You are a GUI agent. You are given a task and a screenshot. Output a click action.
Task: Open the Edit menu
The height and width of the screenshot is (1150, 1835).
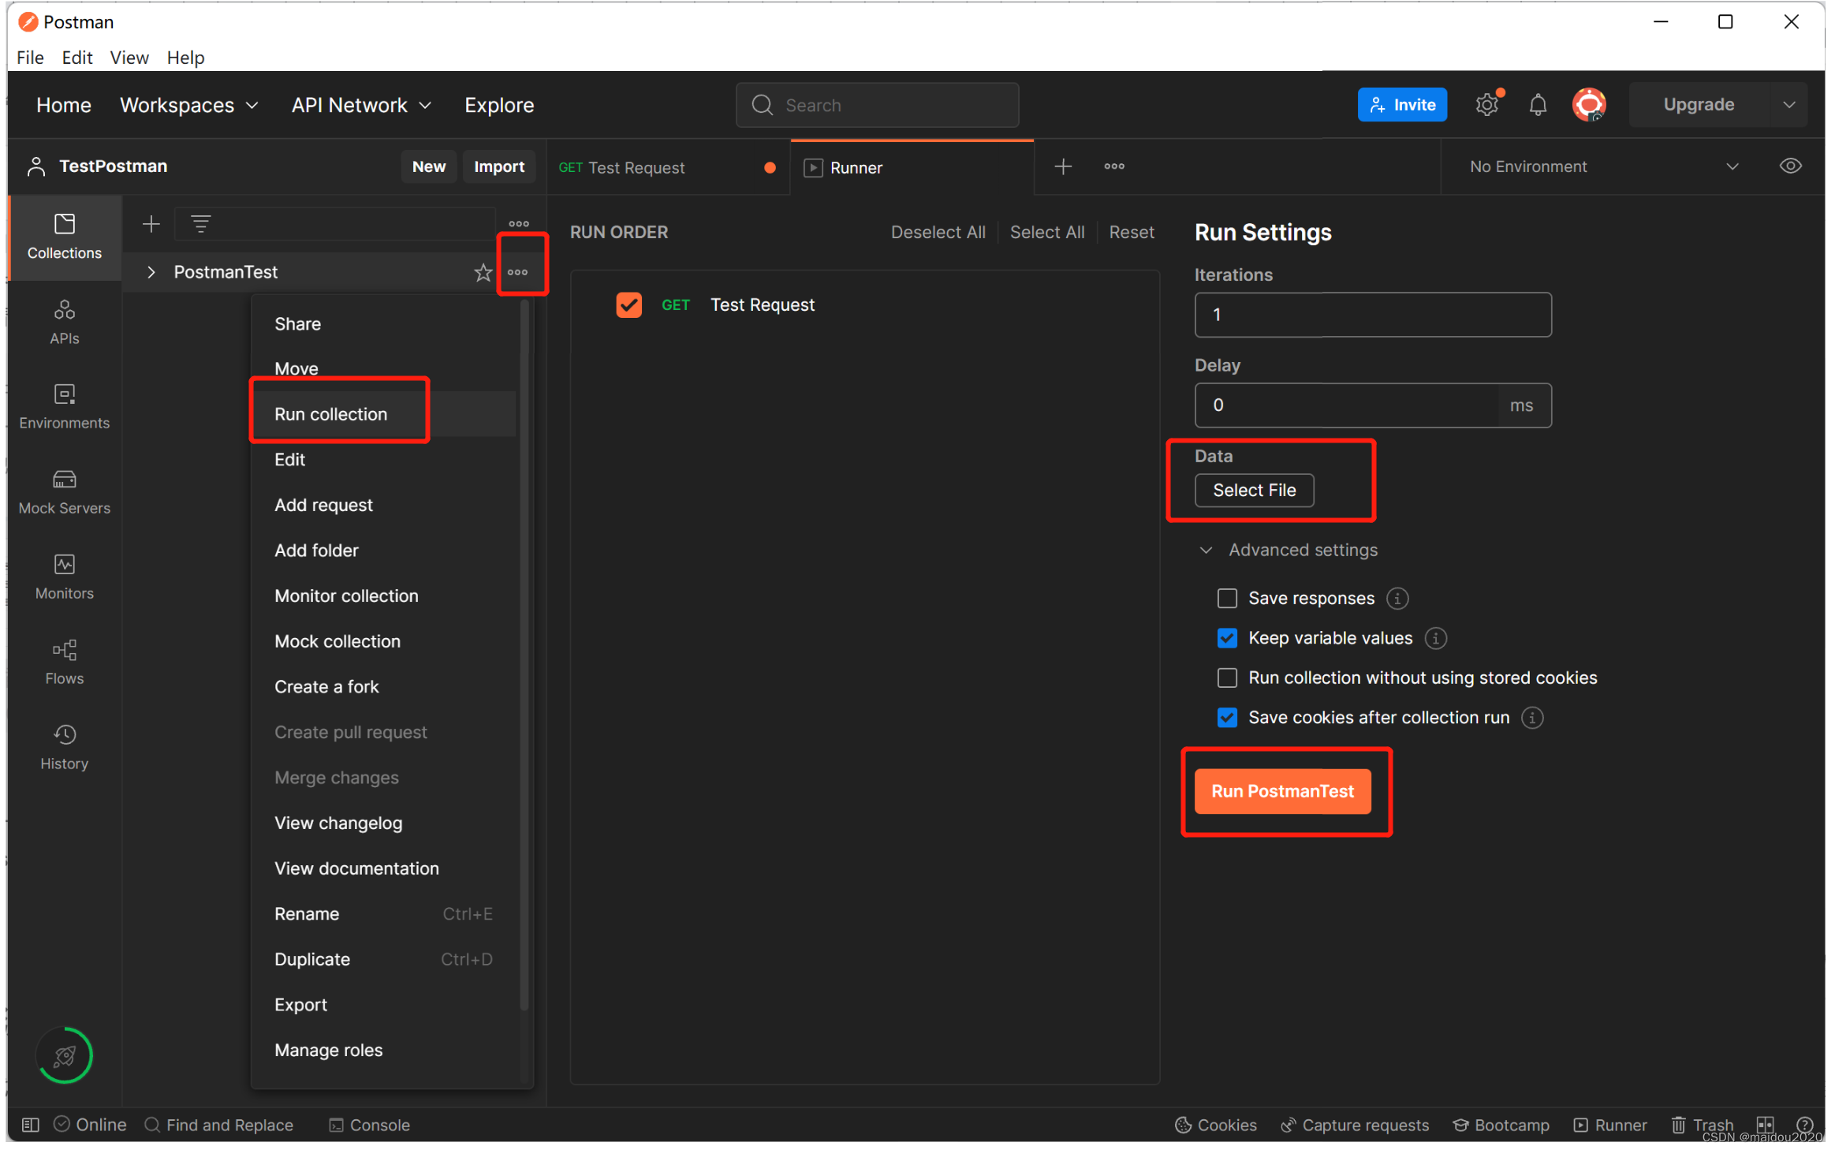coord(77,58)
